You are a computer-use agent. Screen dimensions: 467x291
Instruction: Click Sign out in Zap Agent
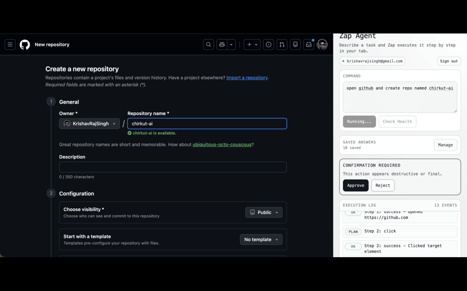tap(449, 61)
